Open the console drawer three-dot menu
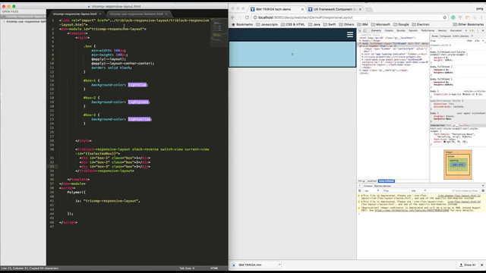486x273 pixels. (360, 186)
